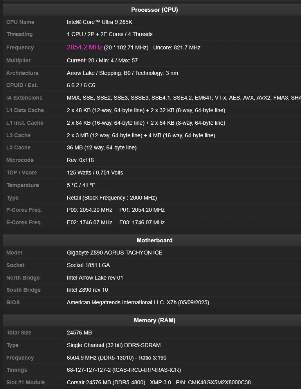301x389 pixels.
Task: Click the P01 core frequency value
Action: pos(142,210)
